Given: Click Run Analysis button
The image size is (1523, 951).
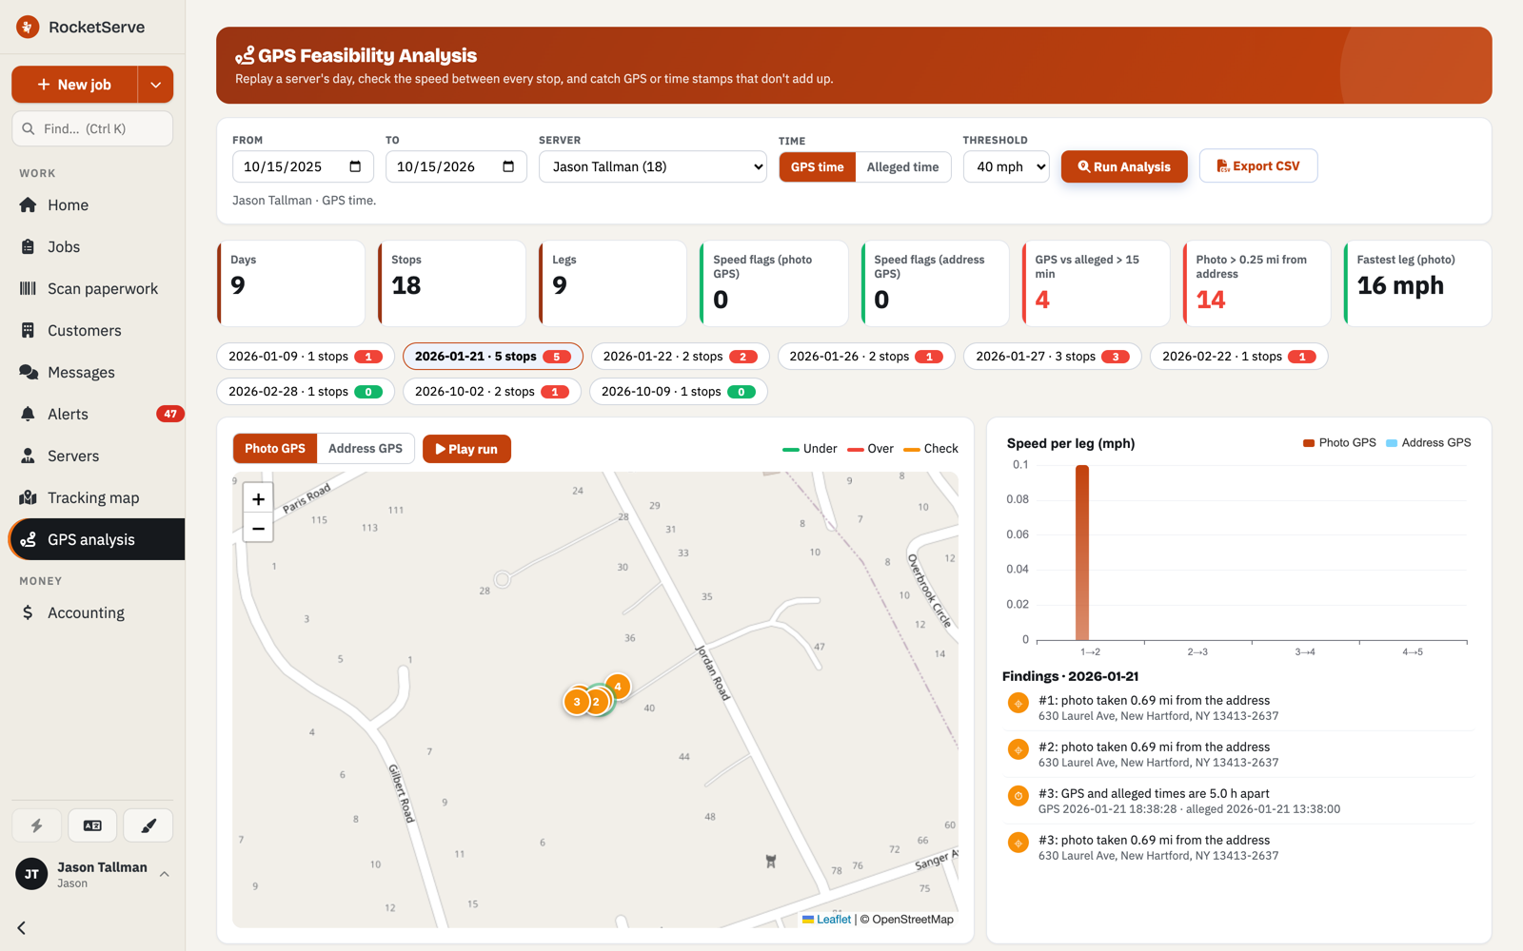Looking at the screenshot, I should (1124, 166).
